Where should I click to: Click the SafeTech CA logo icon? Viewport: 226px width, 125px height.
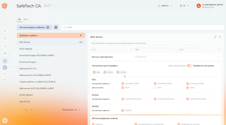(5, 6)
